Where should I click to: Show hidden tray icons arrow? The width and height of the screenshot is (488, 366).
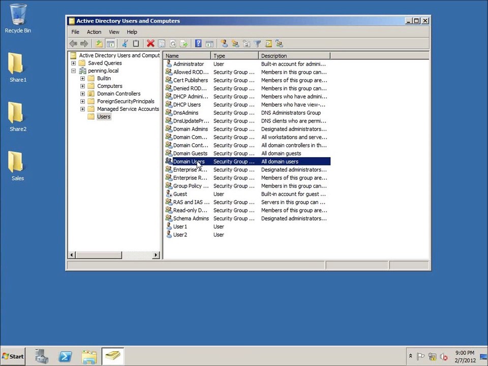click(411, 356)
